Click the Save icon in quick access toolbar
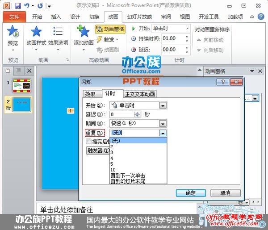268x230 pixels. tap(17, 6)
